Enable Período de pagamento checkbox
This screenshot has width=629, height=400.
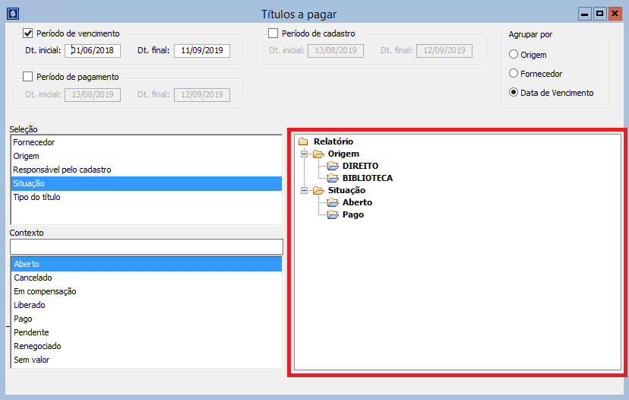(x=28, y=77)
